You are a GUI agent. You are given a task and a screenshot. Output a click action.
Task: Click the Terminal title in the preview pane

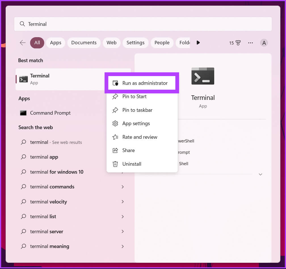[x=203, y=98]
